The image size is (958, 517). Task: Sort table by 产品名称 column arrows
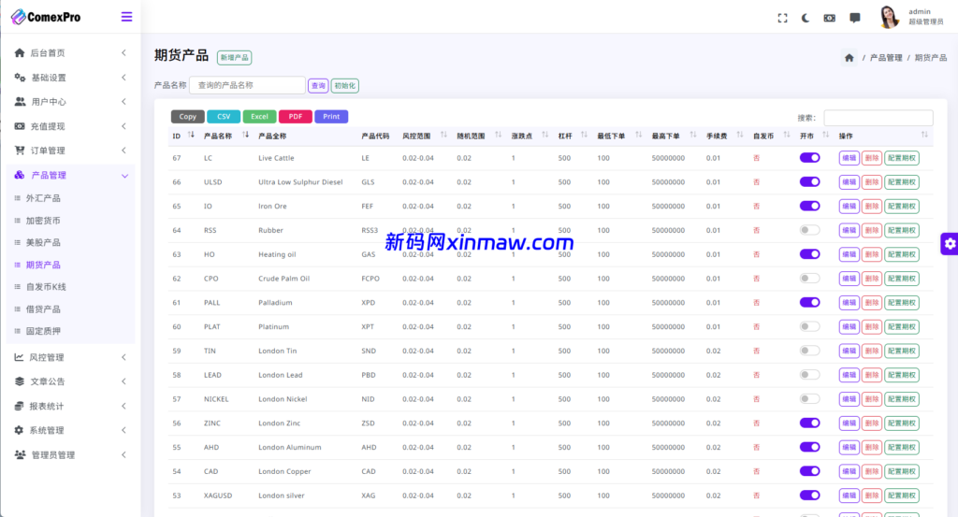point(245,135)
